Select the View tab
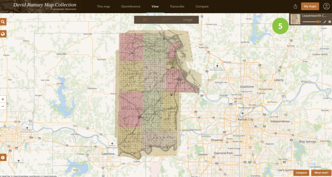This screenshot has height=177, width=332. coord(155,6)
